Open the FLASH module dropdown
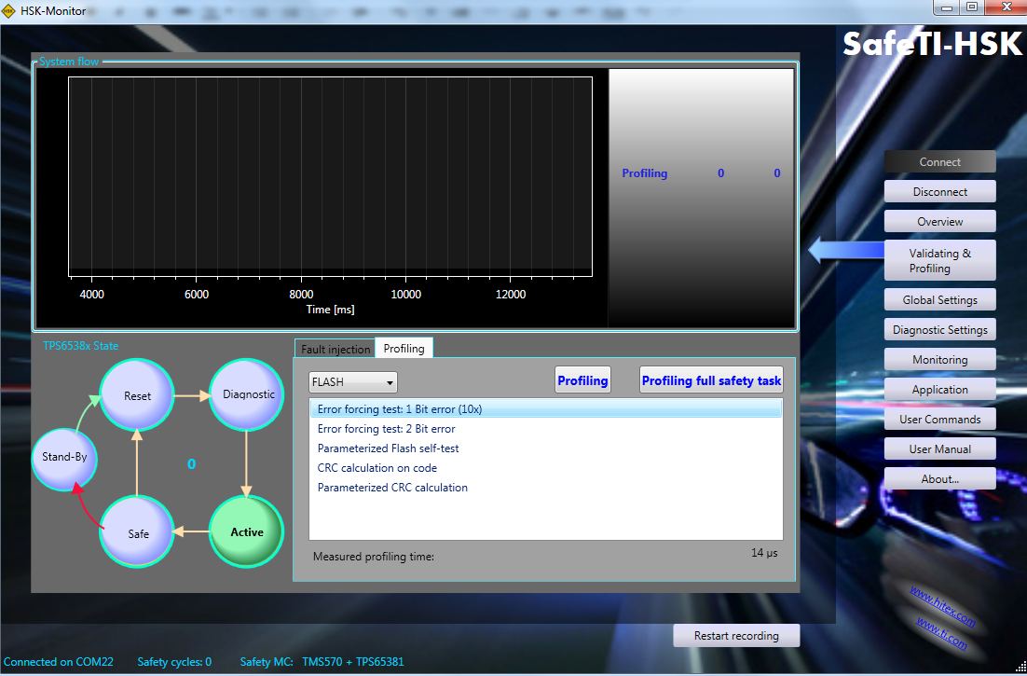This screenshot has width=1027, height=676. (x=353, y=382)
